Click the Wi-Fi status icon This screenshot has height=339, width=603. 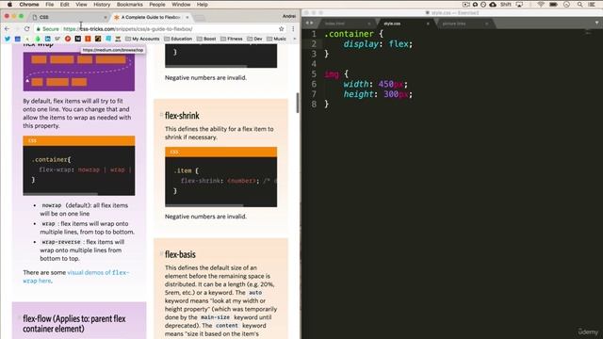pos(541,5)
